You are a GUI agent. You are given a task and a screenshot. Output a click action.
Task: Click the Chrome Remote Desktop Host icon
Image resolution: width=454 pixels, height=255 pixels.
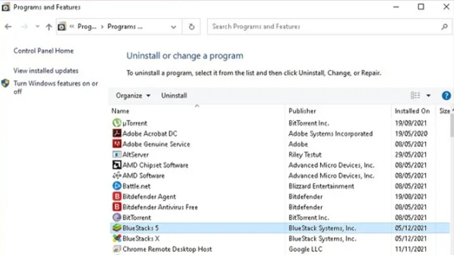(117, 248)
